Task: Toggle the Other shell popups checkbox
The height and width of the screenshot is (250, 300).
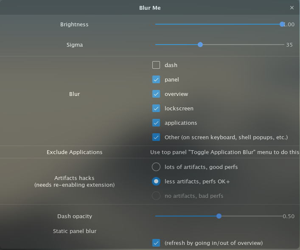Action: pos(156,137)
